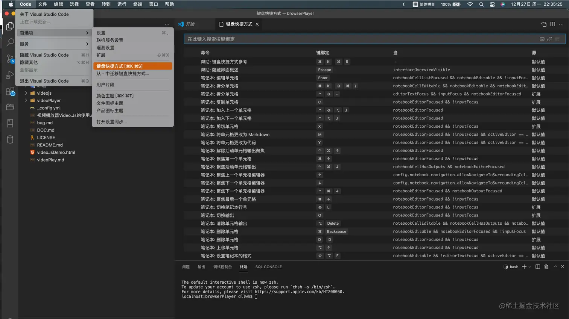Open videoJsDemo.html in file tree
The width and height of the screenshot is (569, 319).
click(56, 153)
